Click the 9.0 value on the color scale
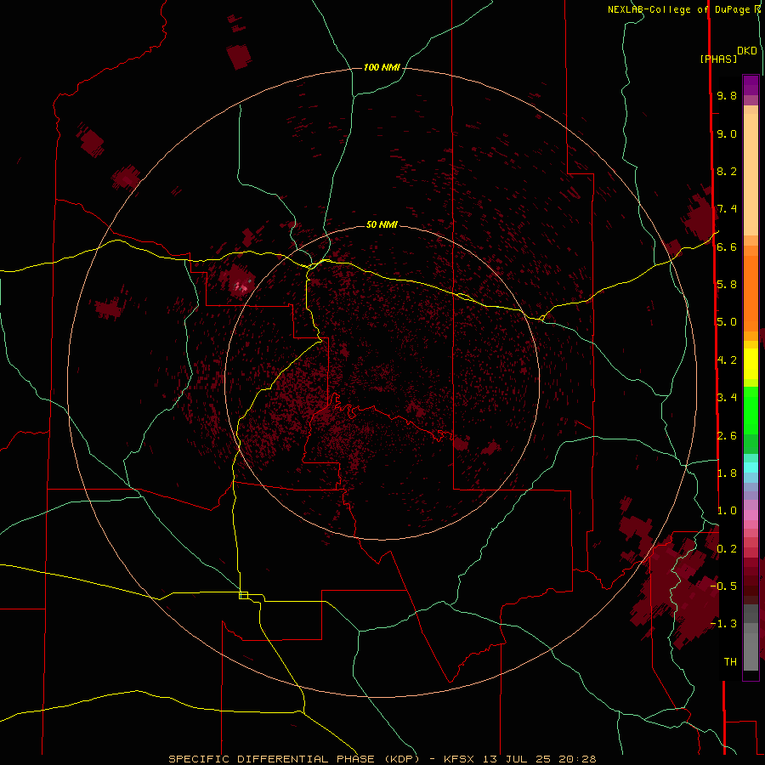The height and width of the screenshot is (765, 765). (727, 133)
